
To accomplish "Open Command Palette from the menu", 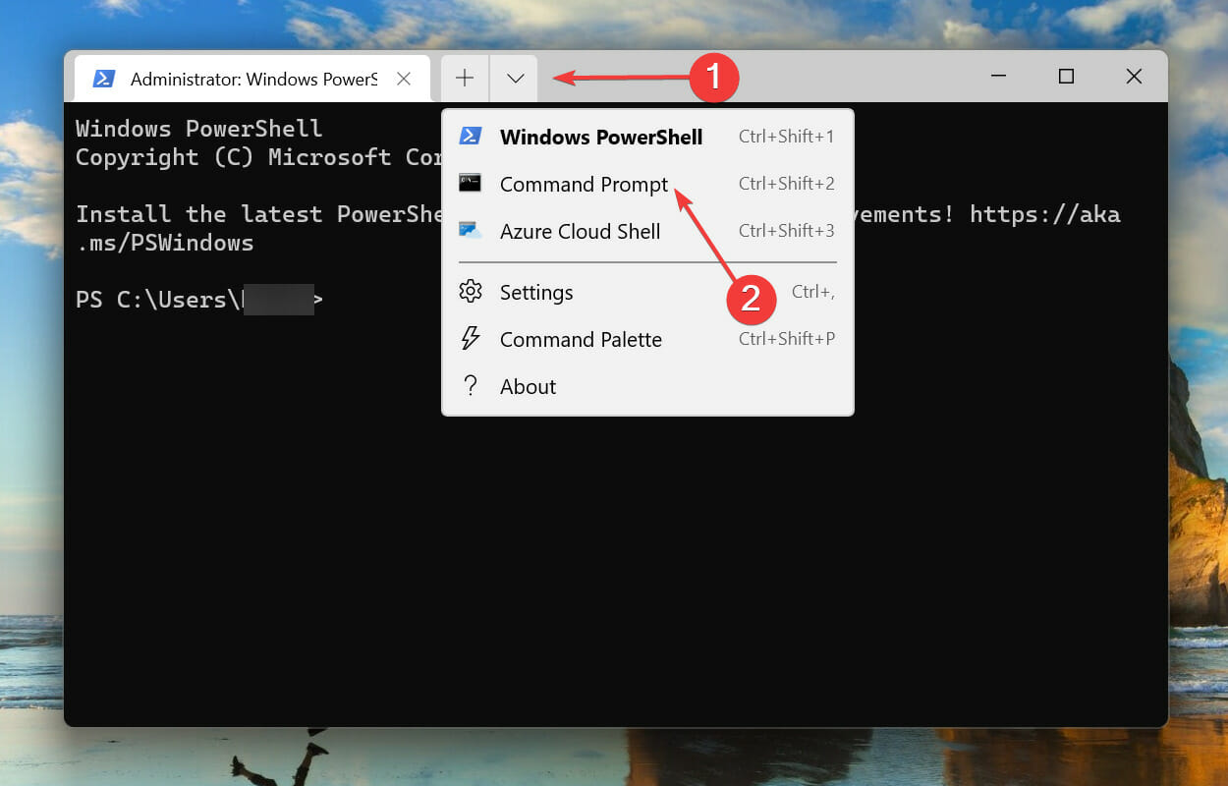I will click(x=648, y=339).
